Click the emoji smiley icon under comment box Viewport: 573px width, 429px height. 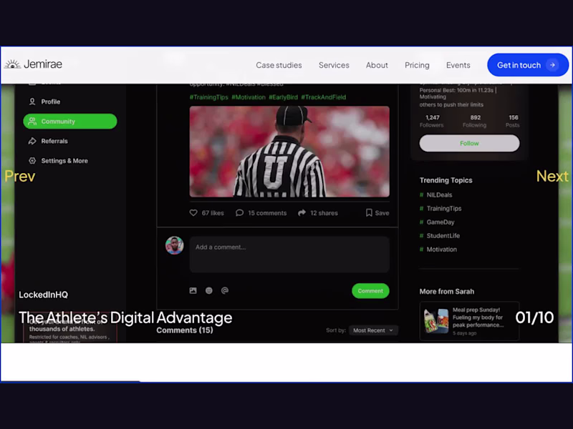pyautogui.click(x=208, y=290)
